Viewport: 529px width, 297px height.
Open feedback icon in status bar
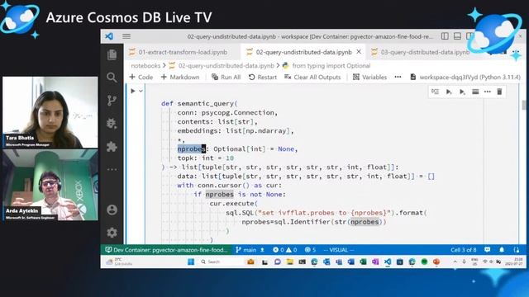487,250
